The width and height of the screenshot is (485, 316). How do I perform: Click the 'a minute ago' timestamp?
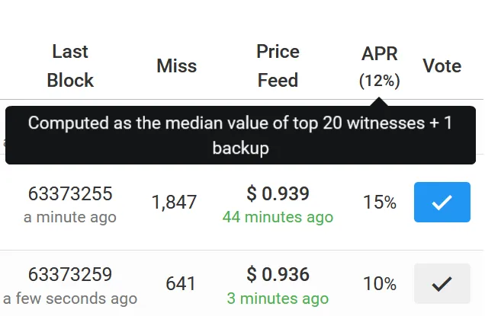point(70,217)
